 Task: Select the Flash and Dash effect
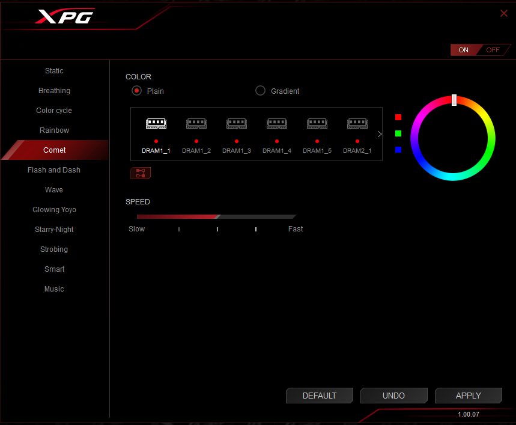click(x=54, y=170)
